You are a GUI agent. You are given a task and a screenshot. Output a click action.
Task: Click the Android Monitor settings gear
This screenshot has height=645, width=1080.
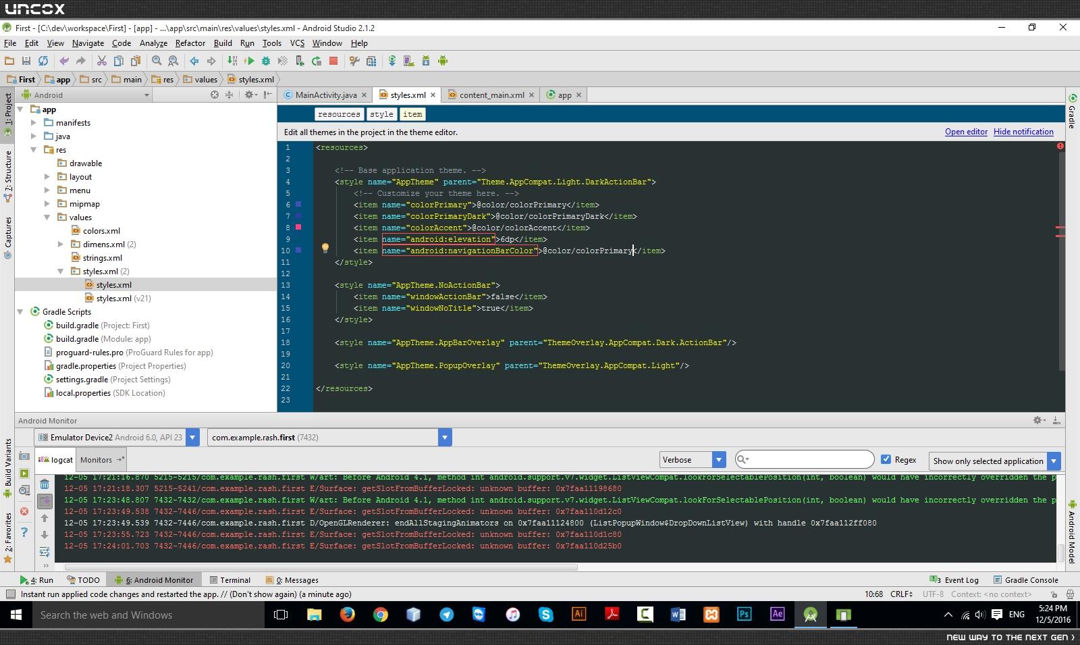point(1038,420)
